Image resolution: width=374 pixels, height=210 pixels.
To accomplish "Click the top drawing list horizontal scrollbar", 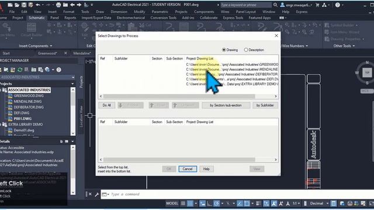I will click(179, 96).
